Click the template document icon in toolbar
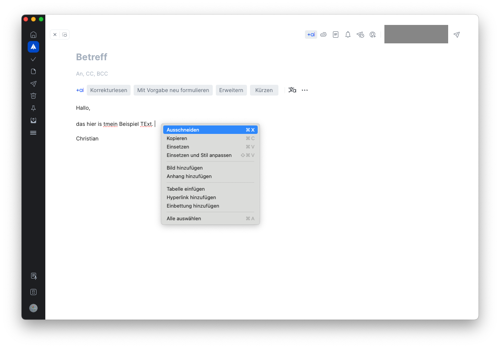 click(x=336, y=35)
